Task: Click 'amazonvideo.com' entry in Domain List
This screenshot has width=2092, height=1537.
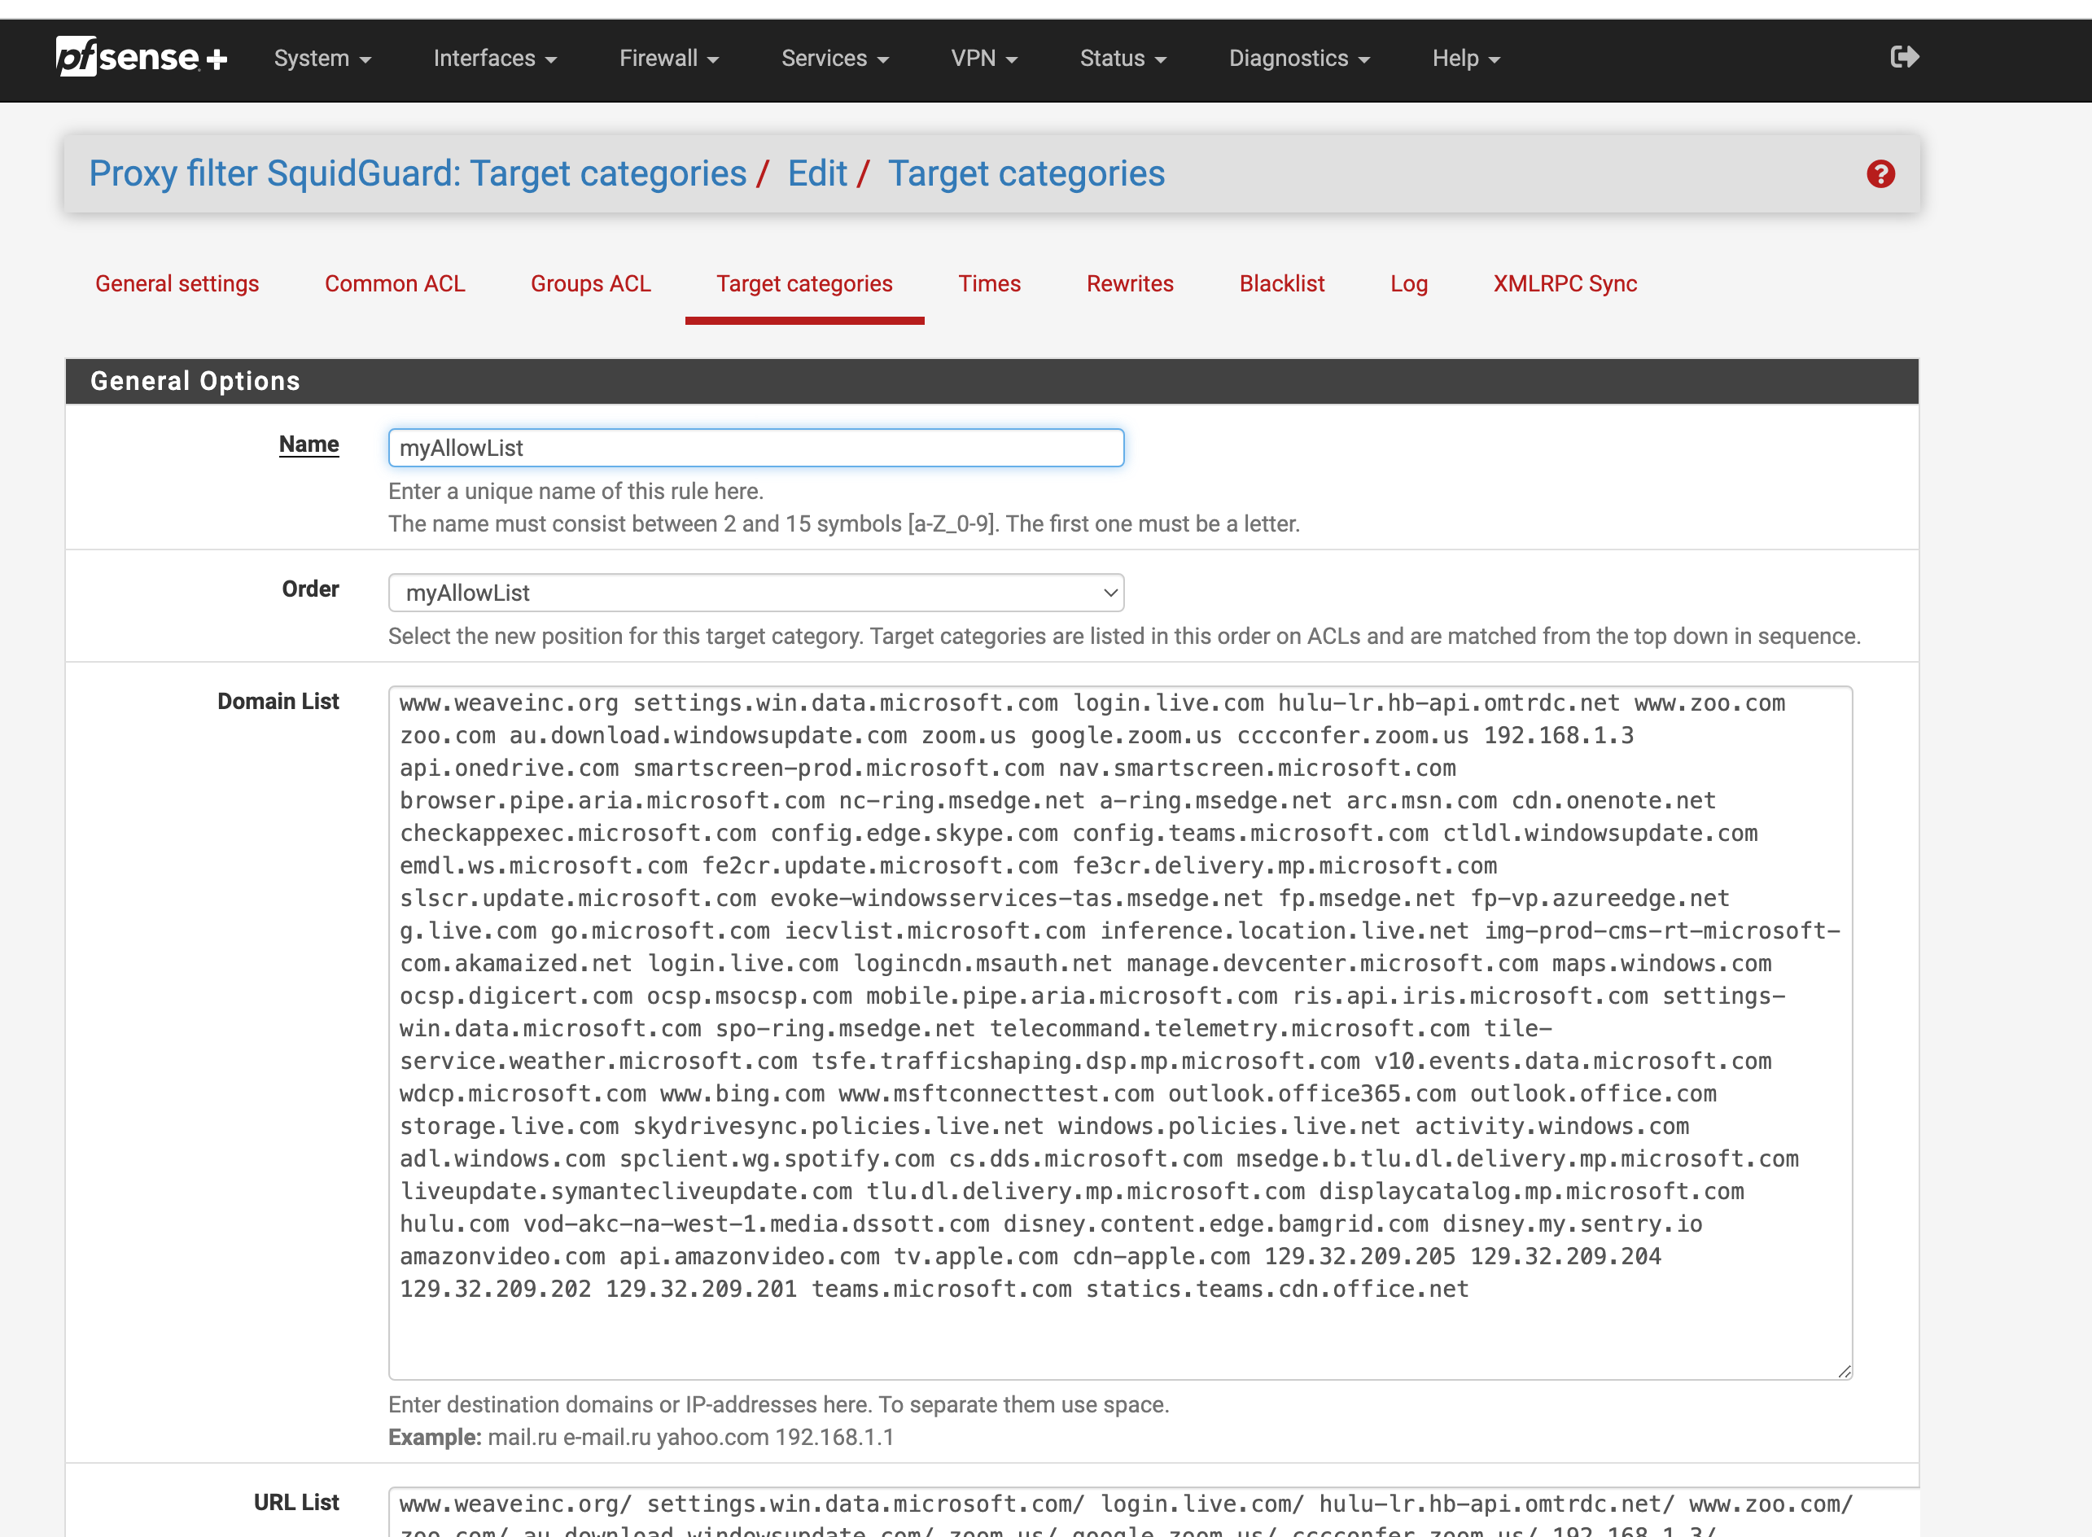Action: point(502,1257)
